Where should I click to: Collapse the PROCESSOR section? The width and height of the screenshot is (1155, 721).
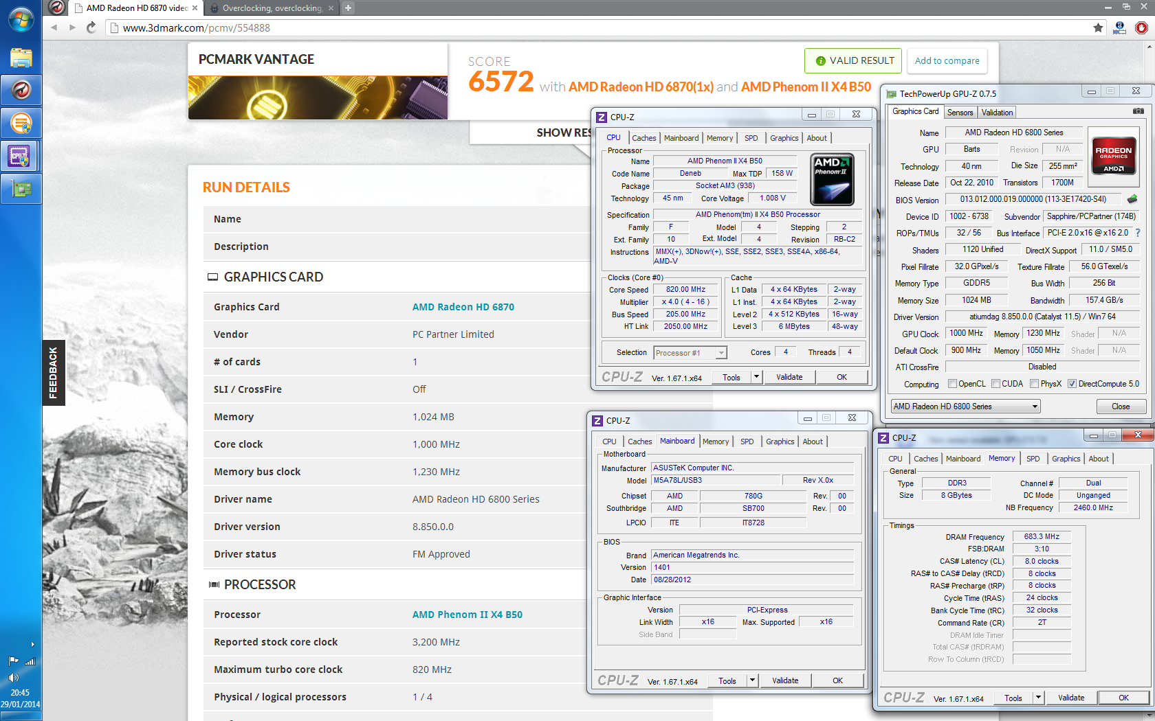(214, 584)
